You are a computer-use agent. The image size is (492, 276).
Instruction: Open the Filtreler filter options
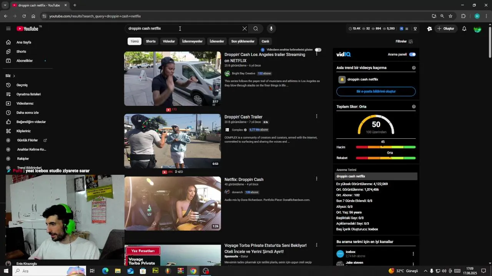[404, 41]
